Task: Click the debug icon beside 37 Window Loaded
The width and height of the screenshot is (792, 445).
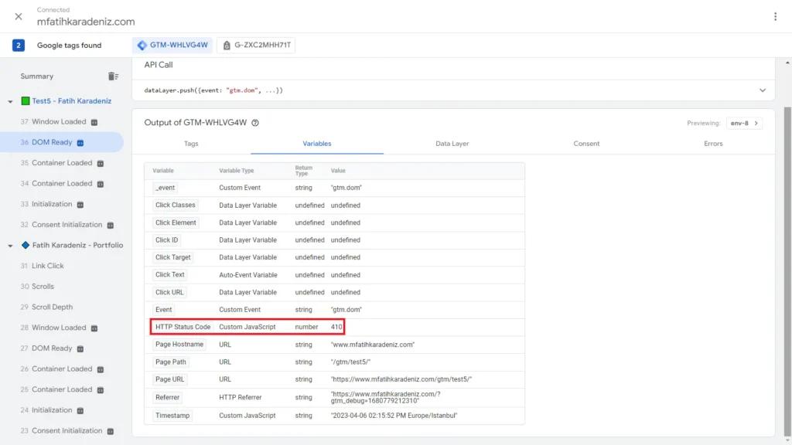Action: pos(94,121)
